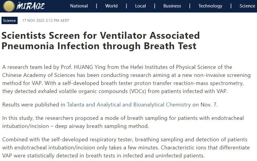Click the 'on Nov. 7.' publication date text
Viewport: 257px width, 161px height.
(206, 105)
